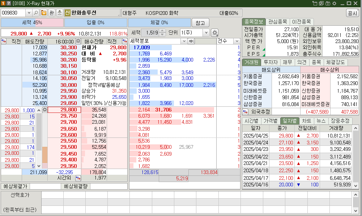Click swap icon next to 시간외
Viewport: 362px width, 216px height.
point(78,178)
